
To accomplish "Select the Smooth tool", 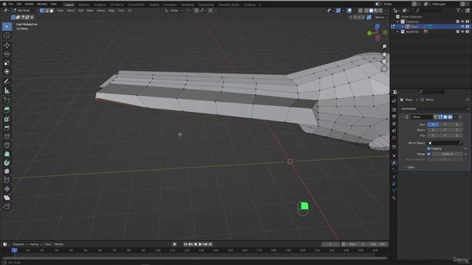I will 7,172.
